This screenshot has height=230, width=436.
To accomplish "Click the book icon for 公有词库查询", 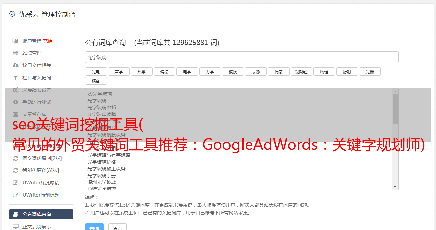I will [15, 214].
